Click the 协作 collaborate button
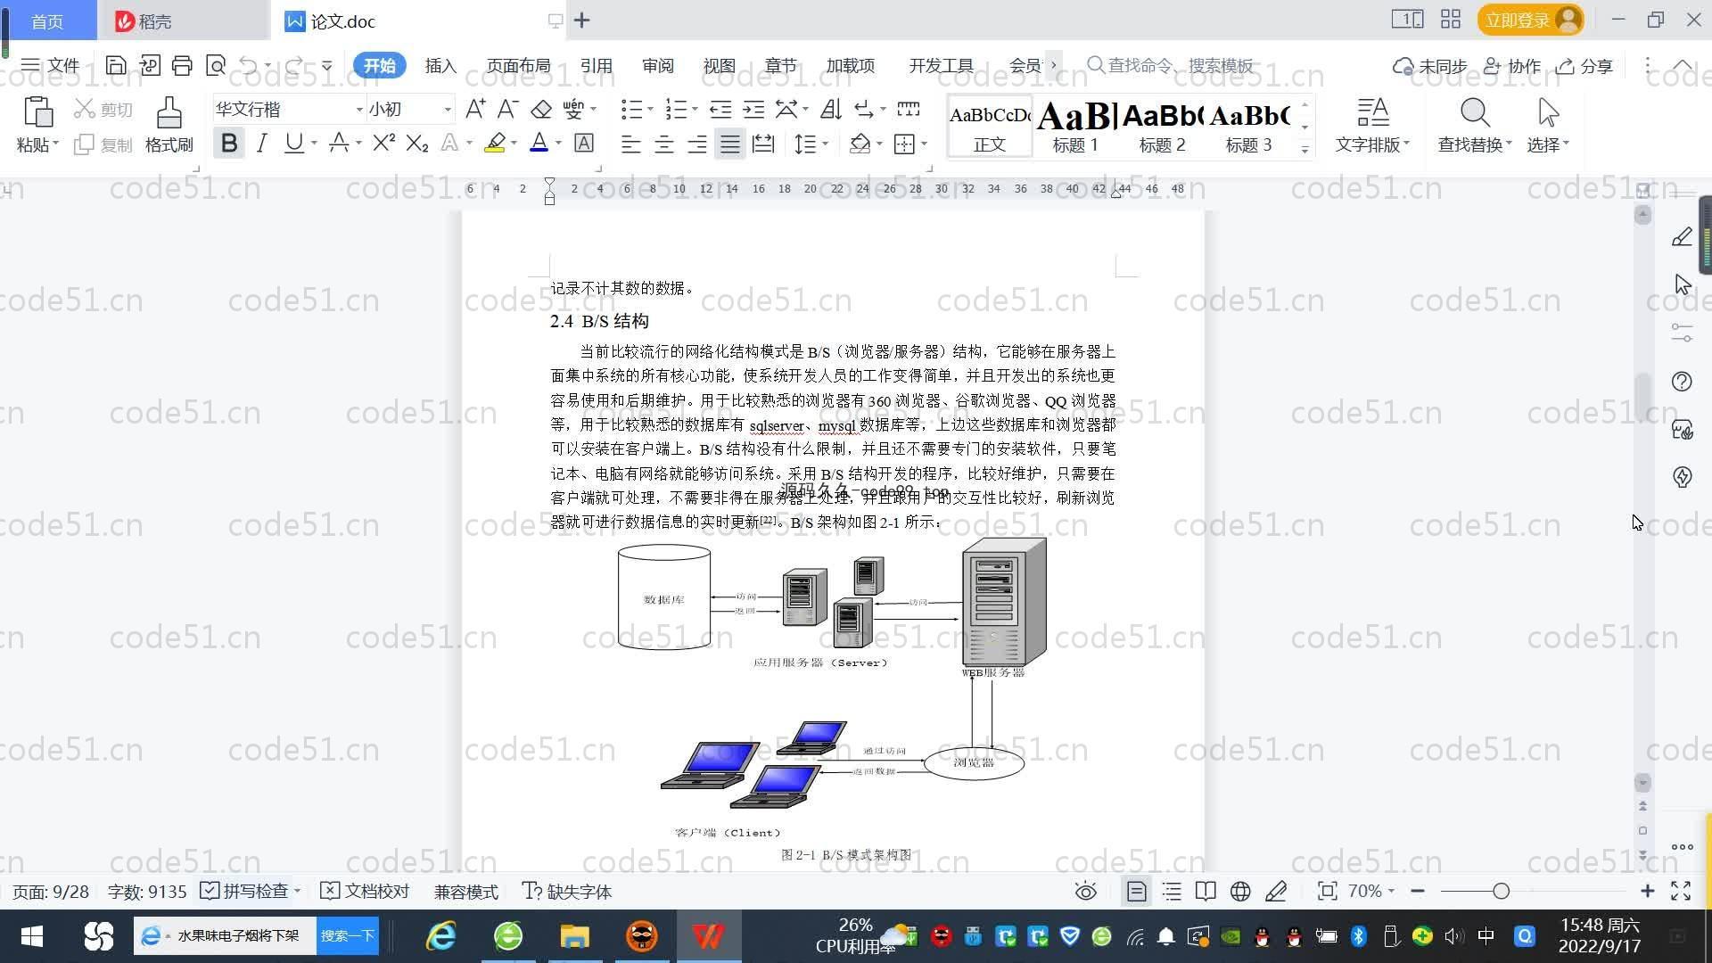The height and width of the screenshot is (963, 1712). [1512, 65]
